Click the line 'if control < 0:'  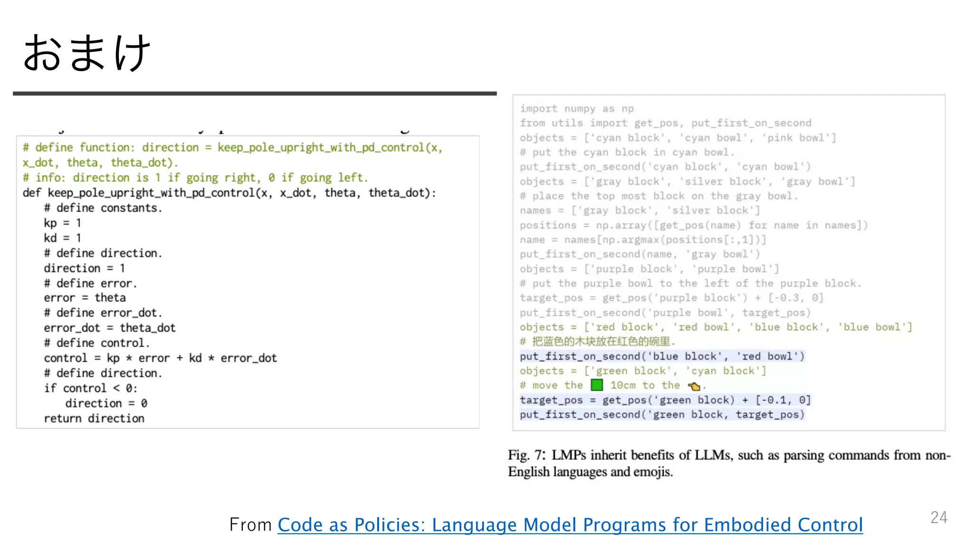[91, 388]
